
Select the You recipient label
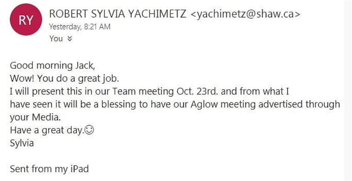coord(56,39)
